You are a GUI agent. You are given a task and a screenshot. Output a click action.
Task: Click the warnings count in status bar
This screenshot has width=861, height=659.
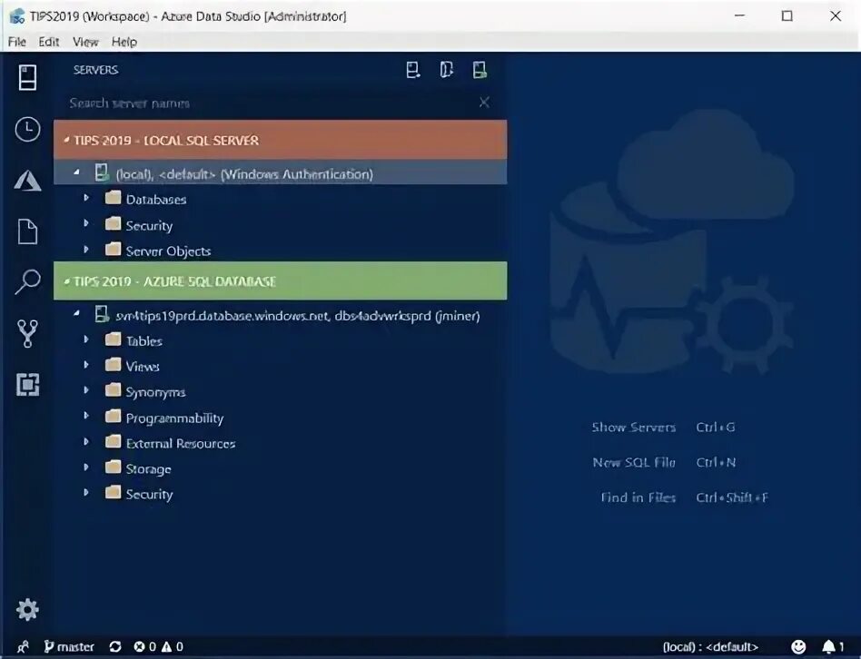point(173,647)
